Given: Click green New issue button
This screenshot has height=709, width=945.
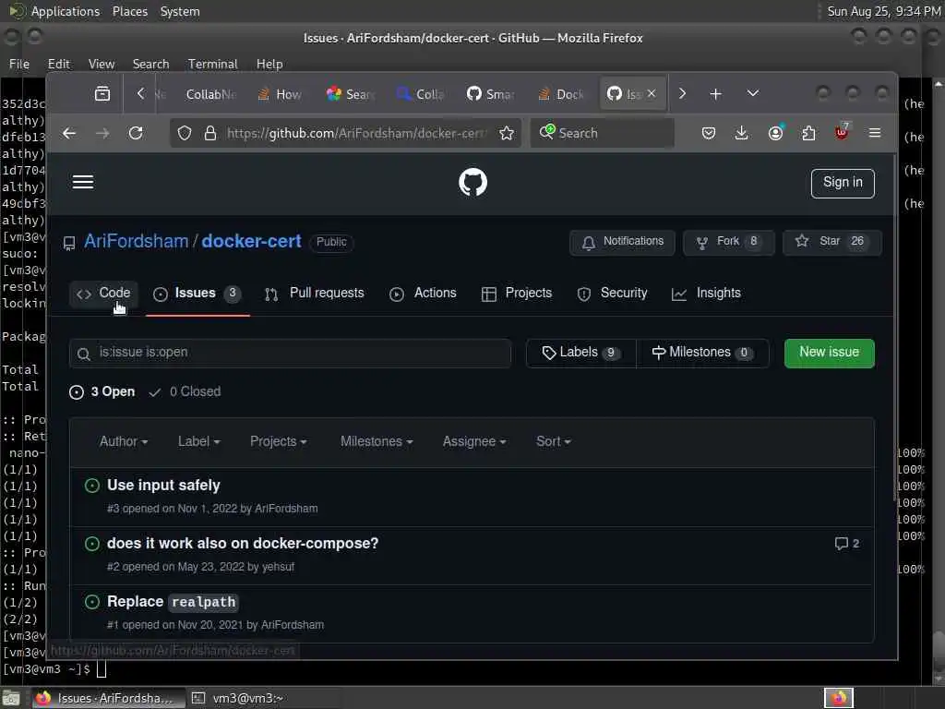Looking at the screenshot, I should tap(830, 353).
